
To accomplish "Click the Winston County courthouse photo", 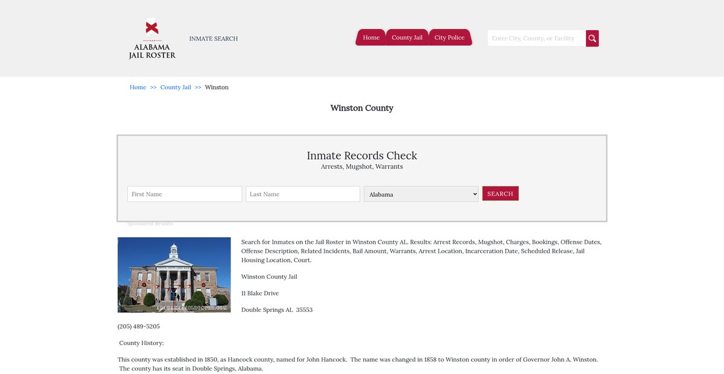I will pos(174,274).
